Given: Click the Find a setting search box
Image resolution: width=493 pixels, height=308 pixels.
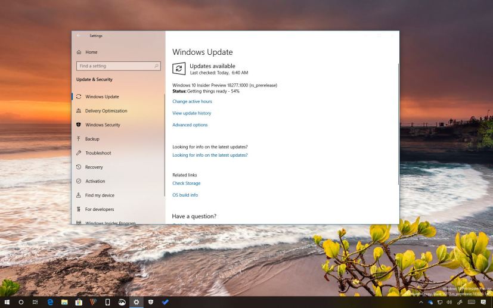Looking at the screenshot, I should [119, 66].
